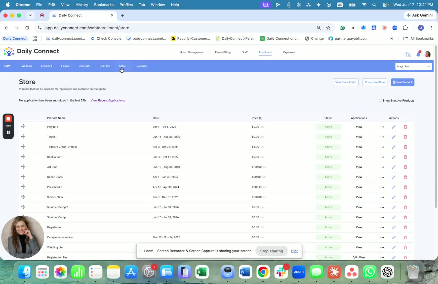
Task: Pause the Loom recording
Action: point(8,132)
